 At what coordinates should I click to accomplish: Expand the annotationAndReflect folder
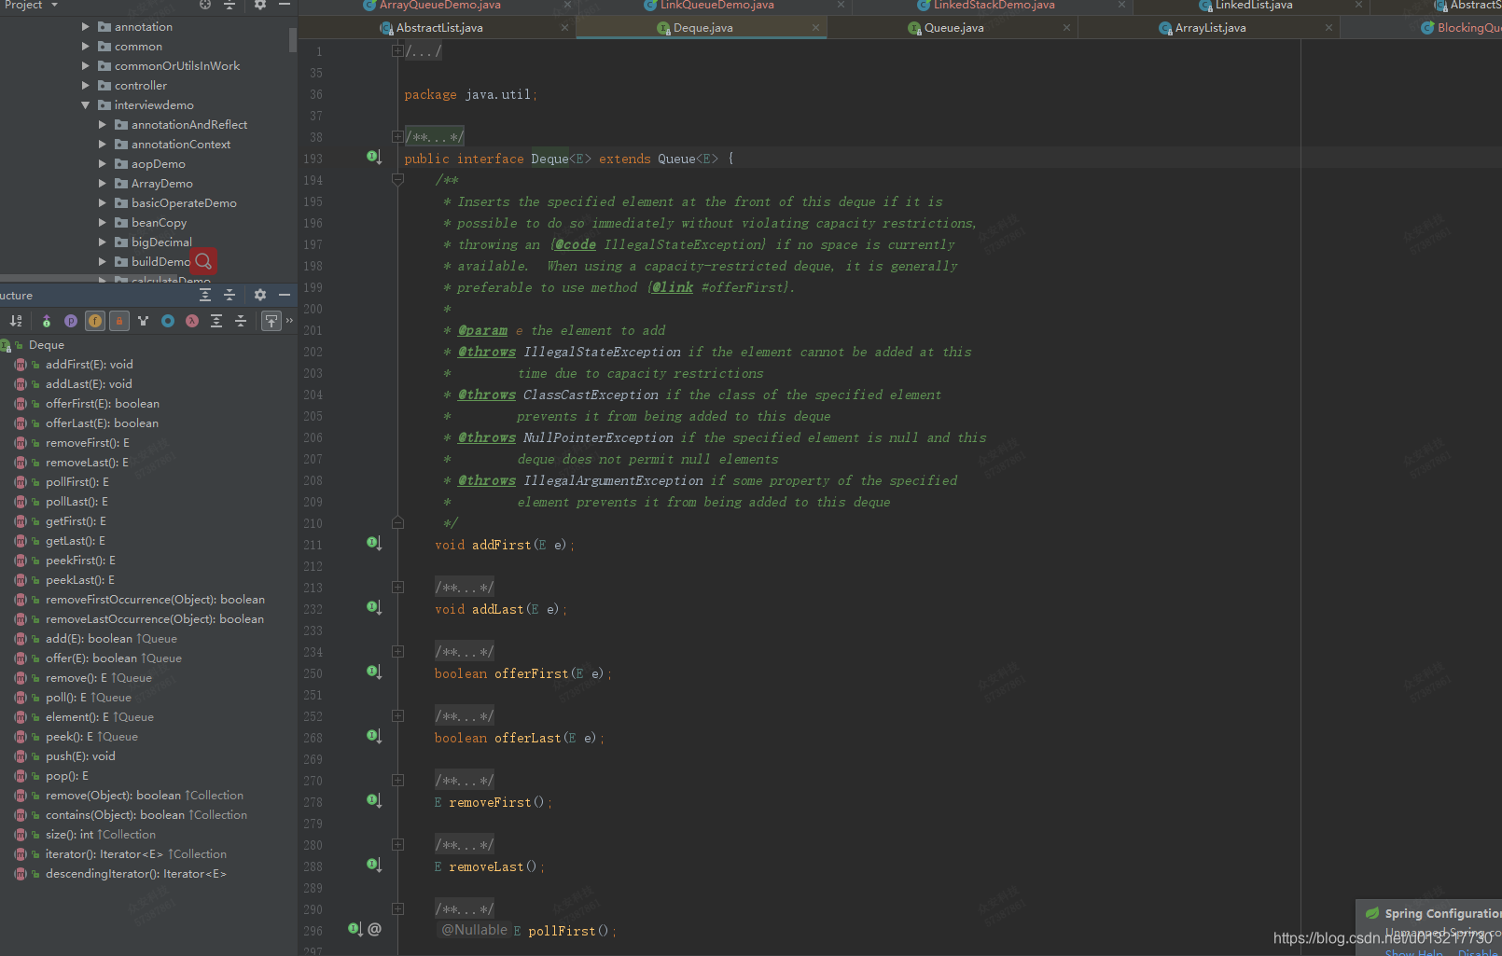(103, 125)
